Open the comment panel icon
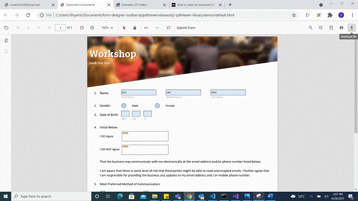The height and width of the screenshot is (201, 358). (x=168, y=28)
